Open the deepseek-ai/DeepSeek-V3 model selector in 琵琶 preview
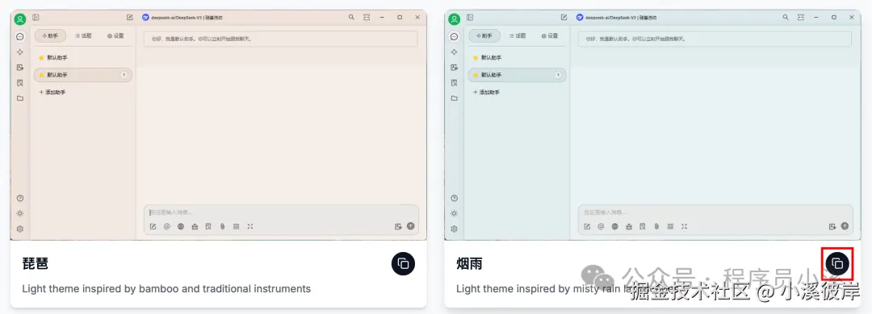 [x=182, y=18]
